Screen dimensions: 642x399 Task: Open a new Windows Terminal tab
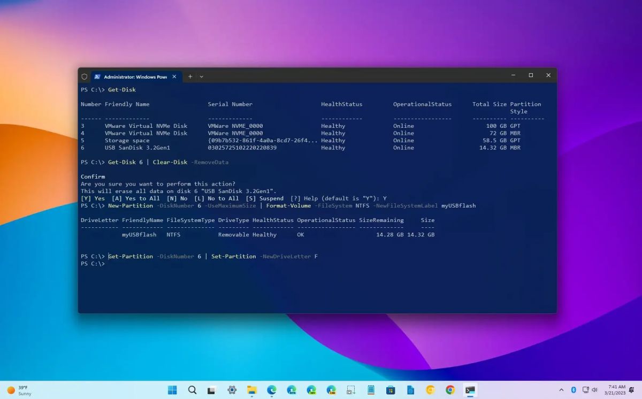[189, 76]
